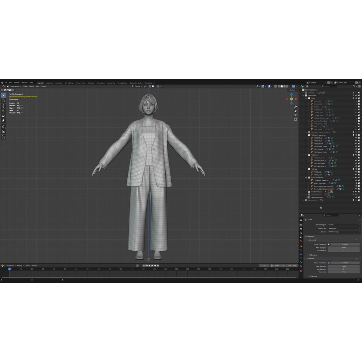Open the Render menu
362x362 pixels.
(x=17, y=83)
